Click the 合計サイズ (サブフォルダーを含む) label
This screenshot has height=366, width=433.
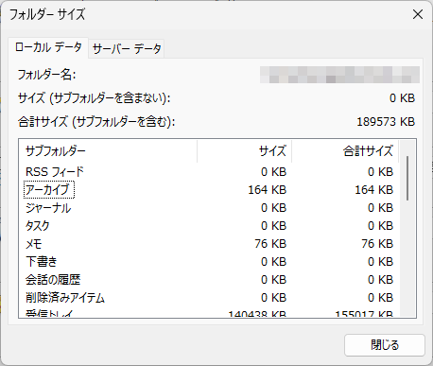96,122
